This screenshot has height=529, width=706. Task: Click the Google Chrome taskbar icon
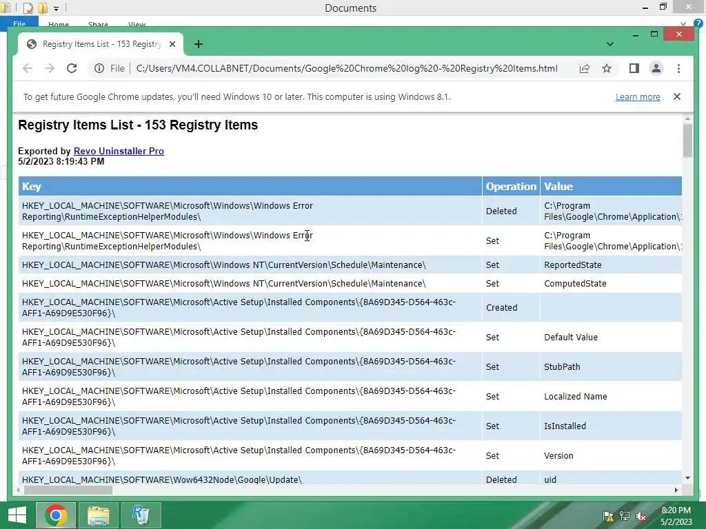[55, 515]
